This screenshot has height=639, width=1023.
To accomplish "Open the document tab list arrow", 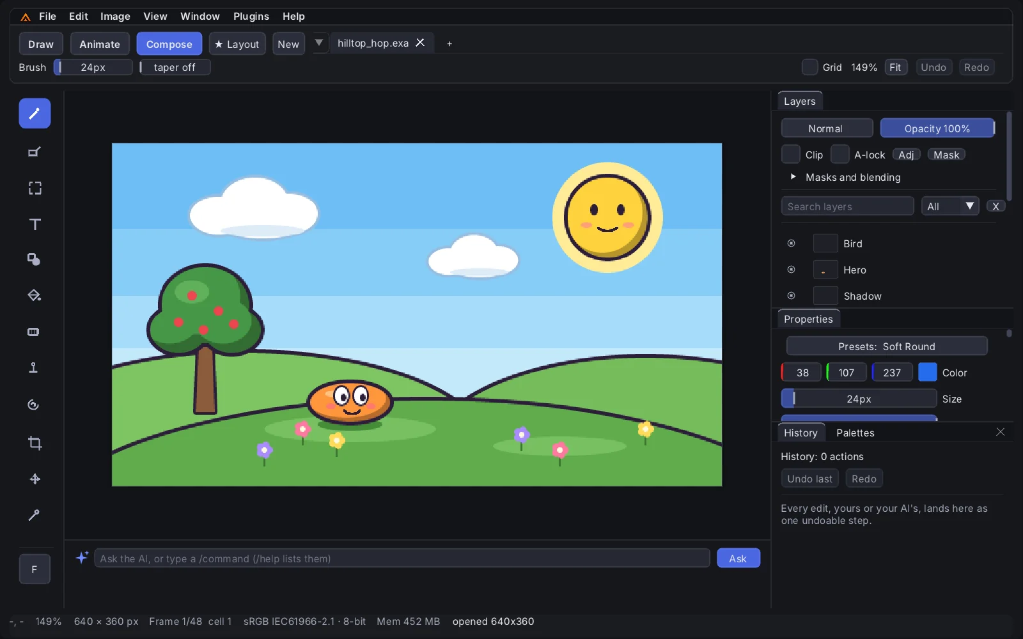I will pos(319,43).
